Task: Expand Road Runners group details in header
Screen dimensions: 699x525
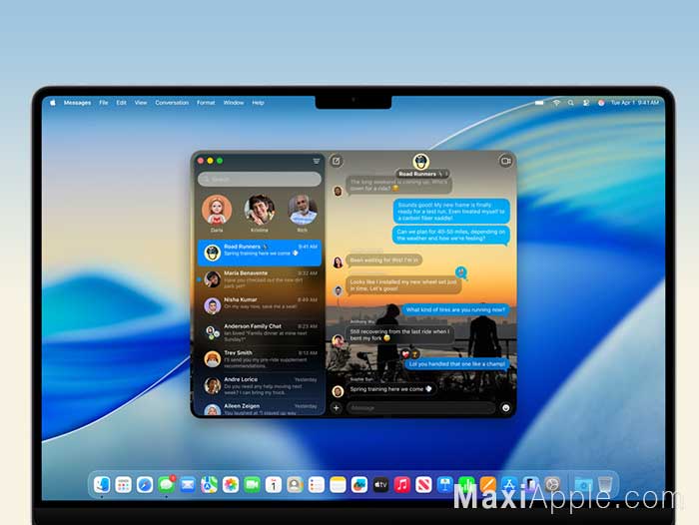Action: pyautogui.click(x=421, y=174)
